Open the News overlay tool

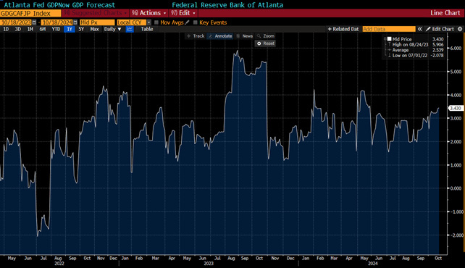tap(244, 36)
